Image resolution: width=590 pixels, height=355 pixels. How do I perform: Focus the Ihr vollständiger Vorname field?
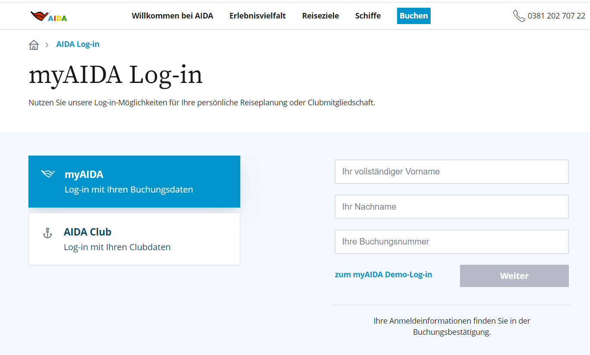(452, 171)
